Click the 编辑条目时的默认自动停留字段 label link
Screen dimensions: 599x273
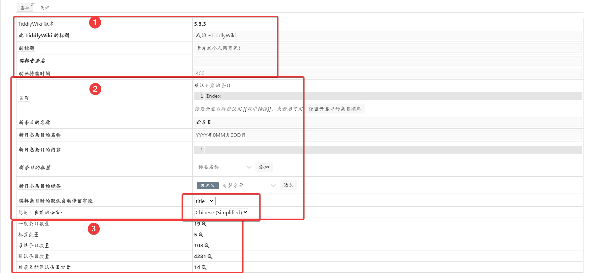coord(55,201)
